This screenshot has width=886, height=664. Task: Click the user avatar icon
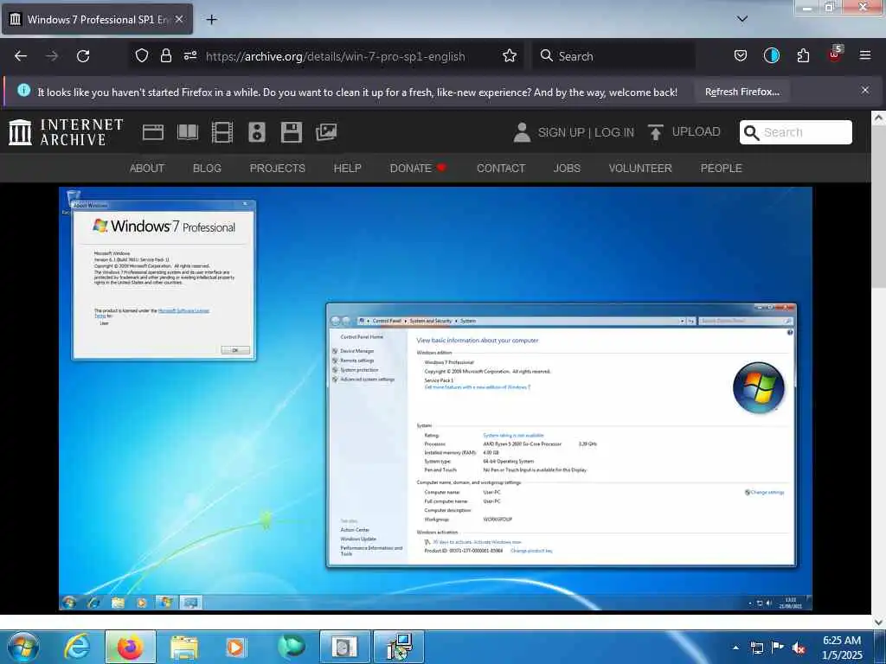(522, 132)
